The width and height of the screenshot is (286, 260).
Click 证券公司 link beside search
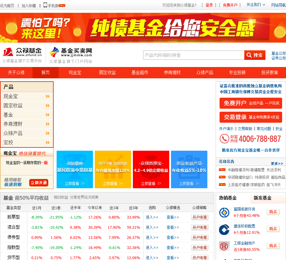point(279,58)
